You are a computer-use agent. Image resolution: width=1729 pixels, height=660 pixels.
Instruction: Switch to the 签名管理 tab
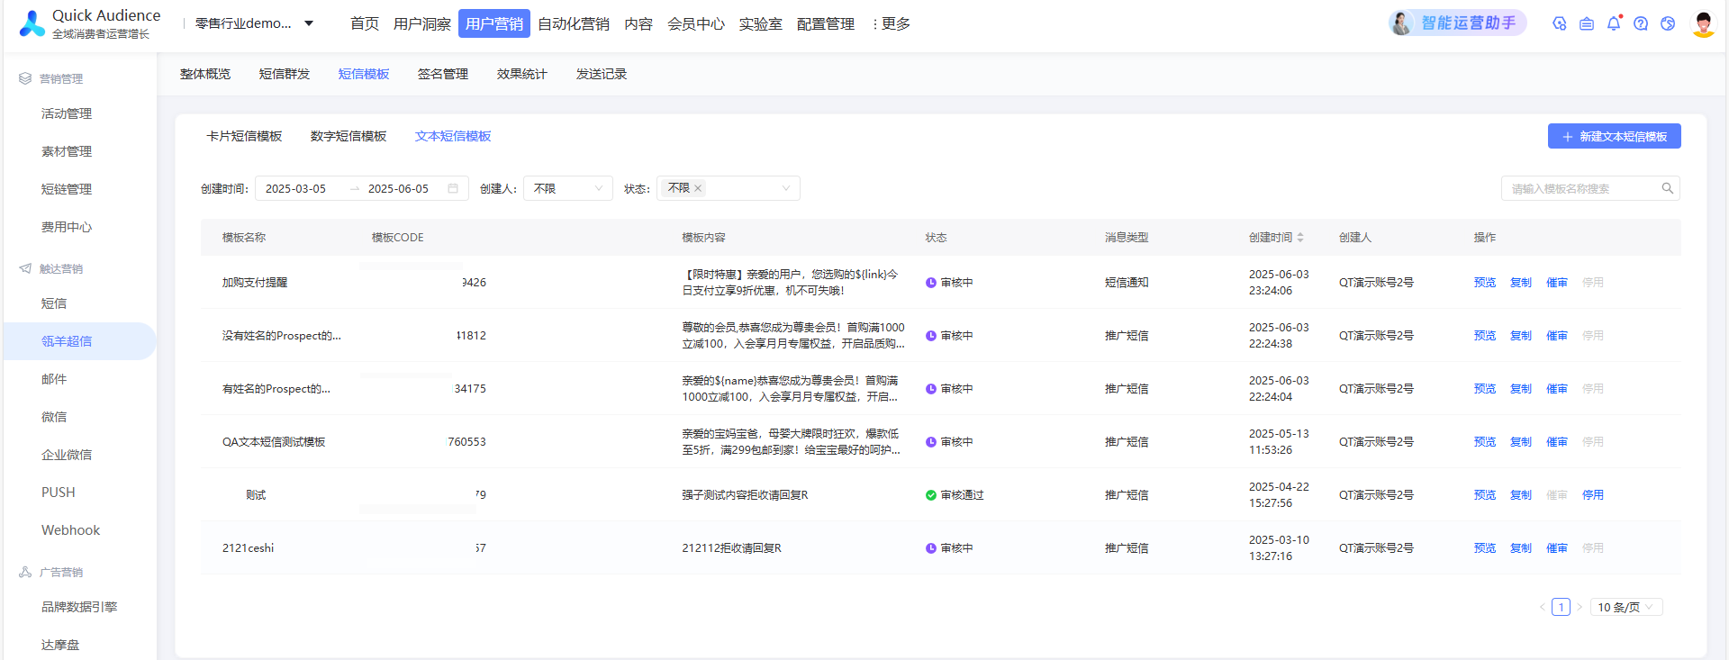click(x=443, y=74)
